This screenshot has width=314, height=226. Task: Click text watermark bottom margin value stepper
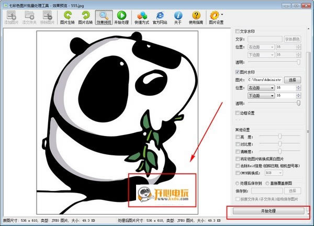[298, 54]
